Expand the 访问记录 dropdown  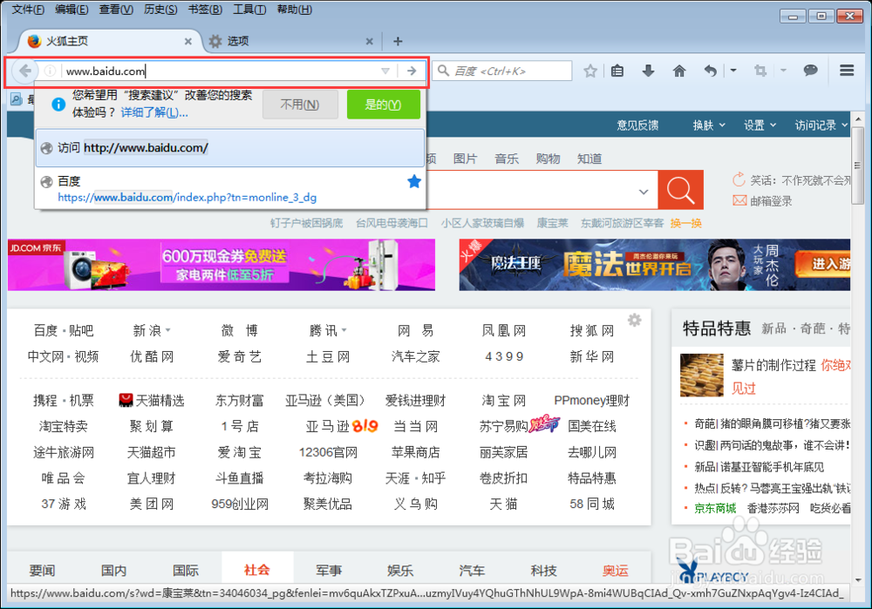point(821,125)
